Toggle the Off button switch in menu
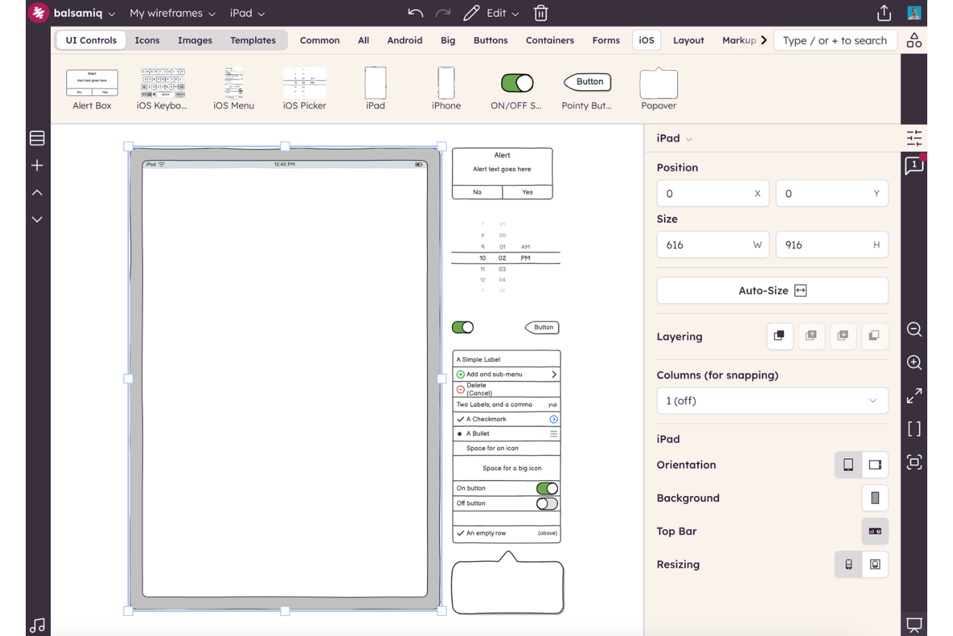The image size is (953, 636). point(547,504)
